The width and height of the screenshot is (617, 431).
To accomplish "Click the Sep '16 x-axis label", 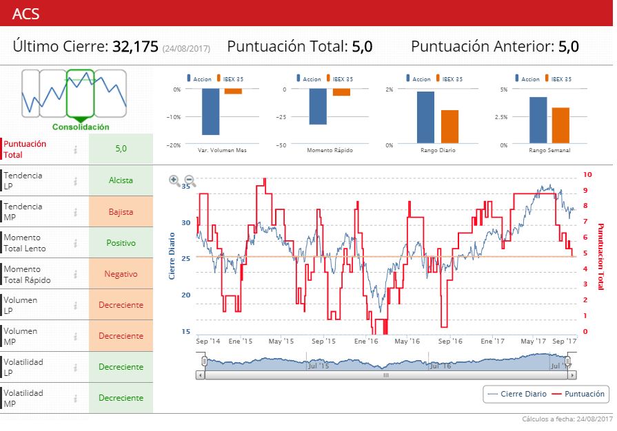I will 450,341.
